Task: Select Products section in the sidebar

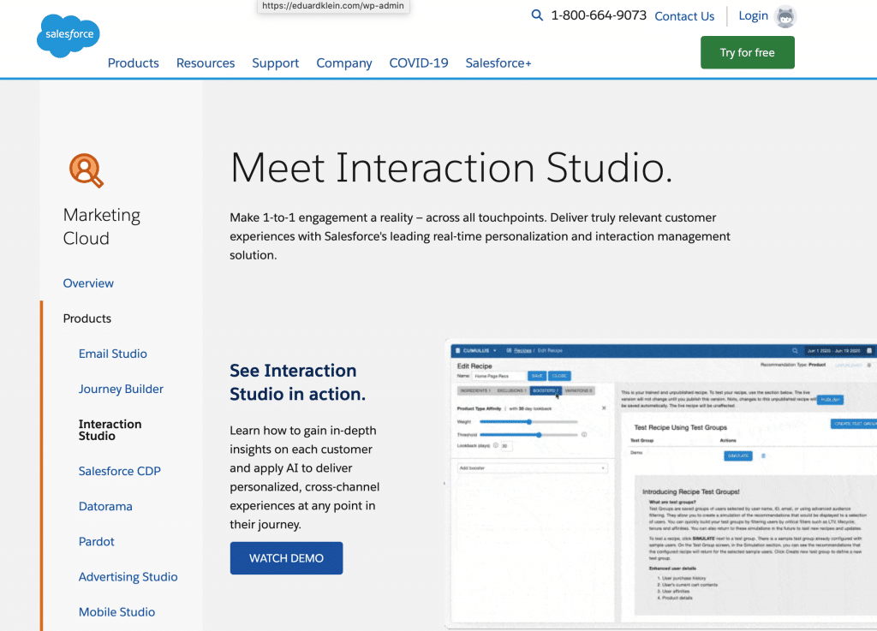Action: coord(87,318)
